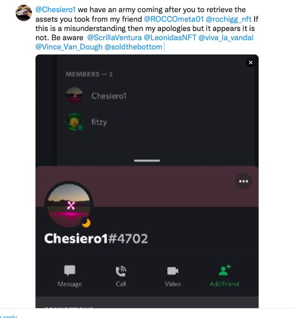Open the @ROCCOmeta01 mention link

pyautogui.click(x=174, y=19)
